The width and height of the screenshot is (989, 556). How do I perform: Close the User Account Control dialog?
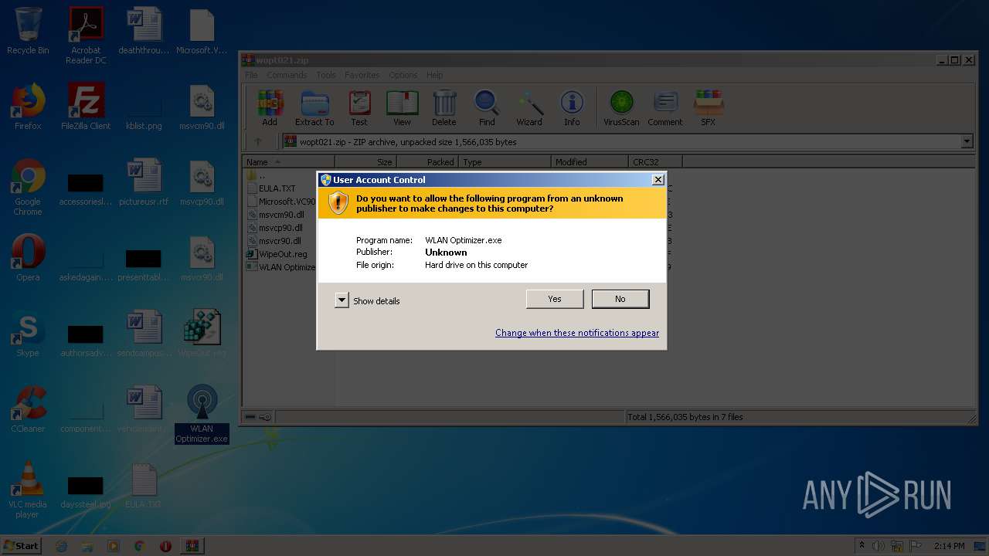(x=658, y=179)
